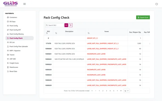Click the Transit truck icon

(8, 55)
